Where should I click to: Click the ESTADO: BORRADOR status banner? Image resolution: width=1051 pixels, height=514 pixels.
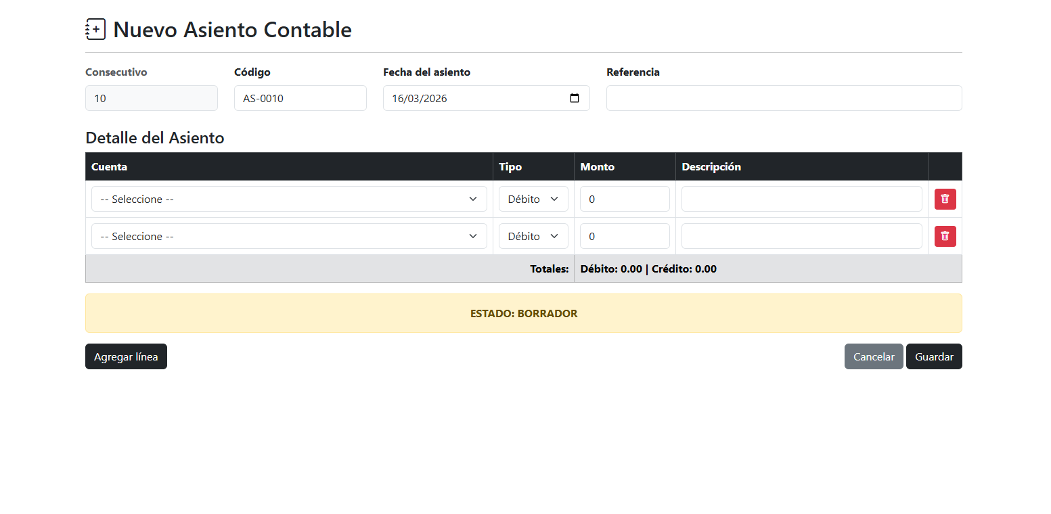click(523, 313)
